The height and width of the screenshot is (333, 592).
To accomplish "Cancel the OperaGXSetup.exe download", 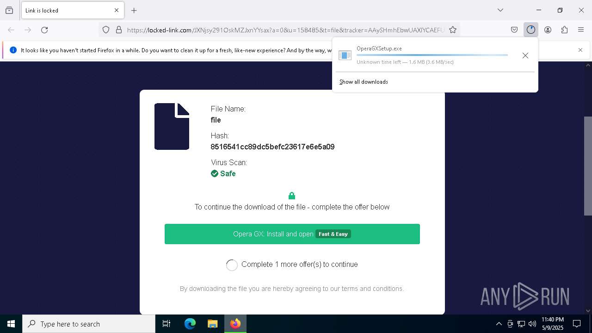I will pos(525,55).
